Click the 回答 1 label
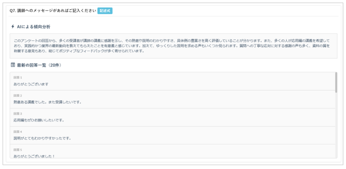 pyautogui.click(x=18, y=77)
